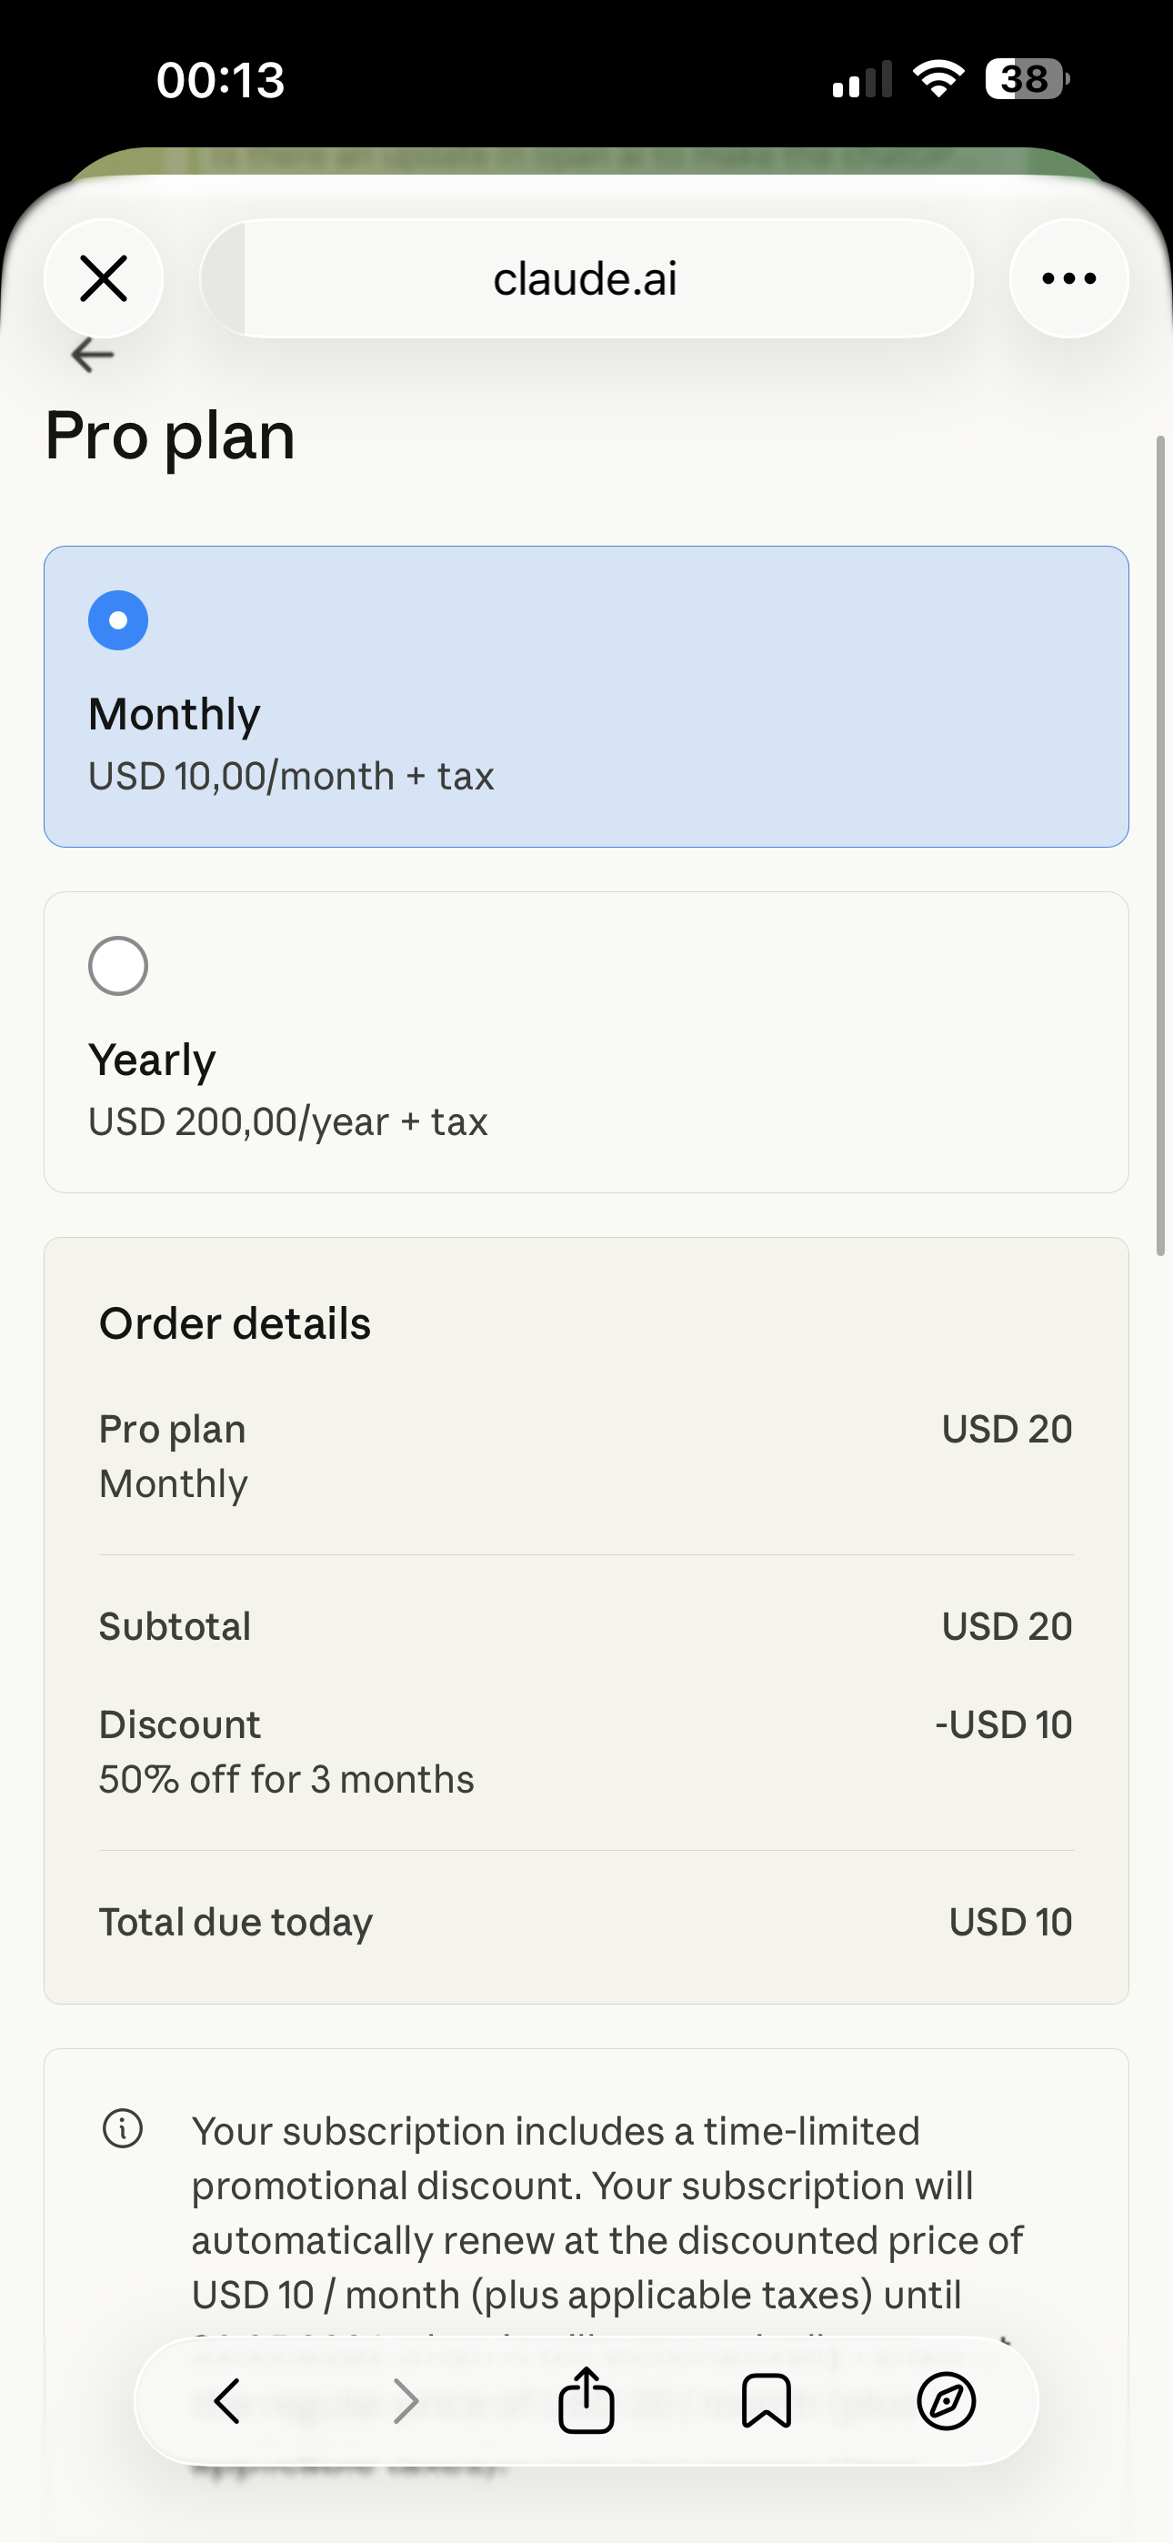Screen dimensions: 1173x2543
Task: Click the page scrollbar on the right edge
Action: [1161, 844]
